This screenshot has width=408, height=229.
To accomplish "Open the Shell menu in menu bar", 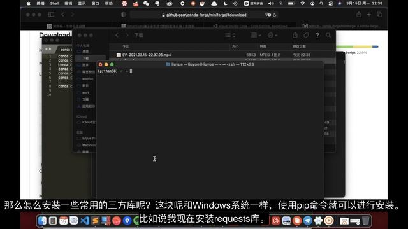I will tap(54, 3).
